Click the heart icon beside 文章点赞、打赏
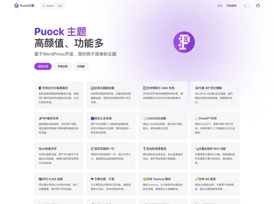The image size is (274, 204). point(92,179)
